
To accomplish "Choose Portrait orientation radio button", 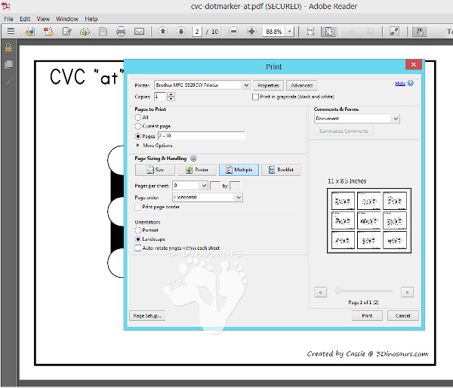I will [x=137, y=230].
